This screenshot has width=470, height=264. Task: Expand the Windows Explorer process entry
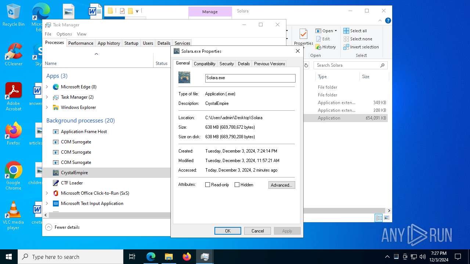pyautogui.click(x=47, y=107)
